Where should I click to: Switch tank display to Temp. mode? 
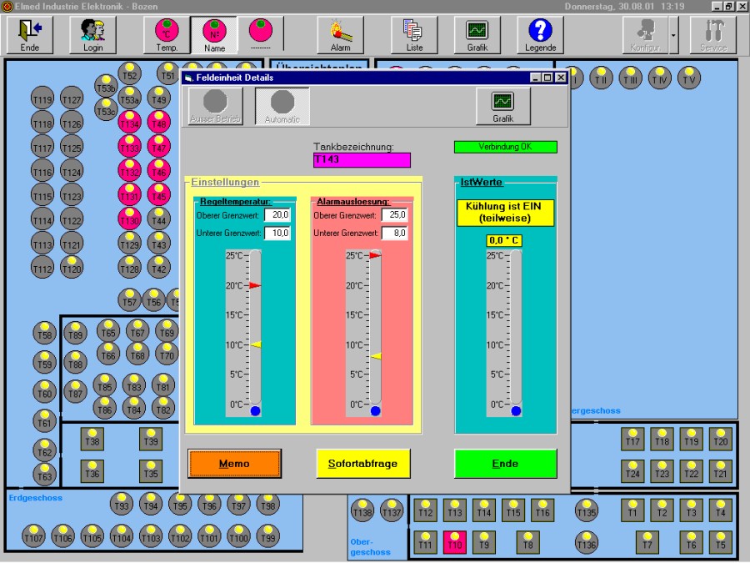click(167, 34)
